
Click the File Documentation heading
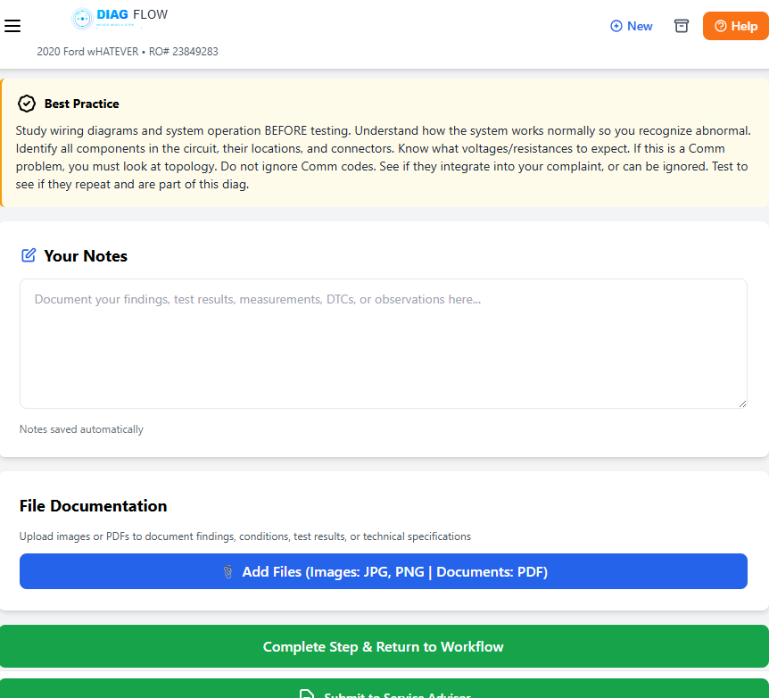click(x=94, y=506)
